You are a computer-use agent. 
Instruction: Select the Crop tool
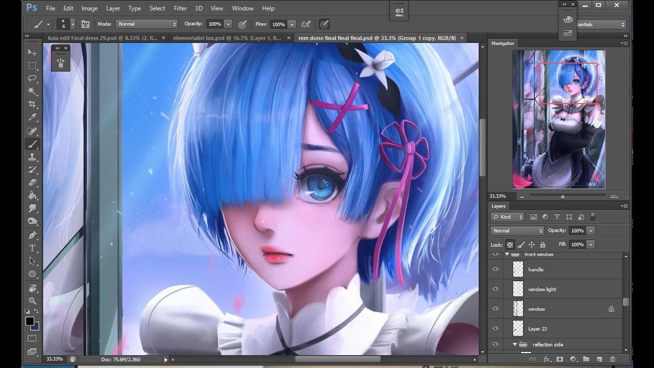click(32, 105)
